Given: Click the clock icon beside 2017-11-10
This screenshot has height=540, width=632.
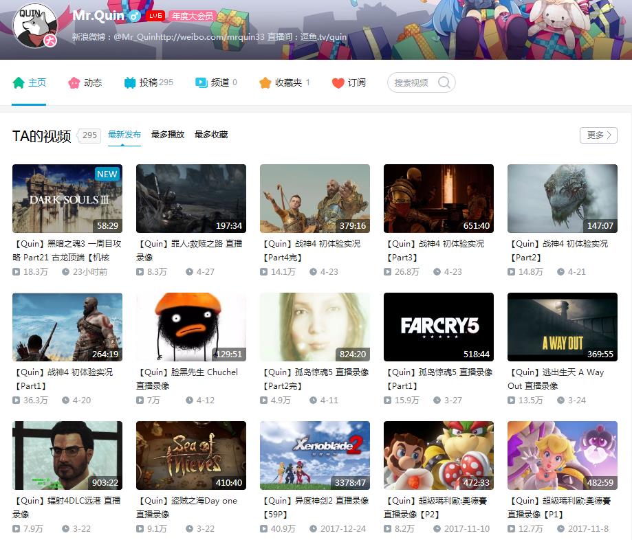Looking at the screenshot, I should coord(437,528).
